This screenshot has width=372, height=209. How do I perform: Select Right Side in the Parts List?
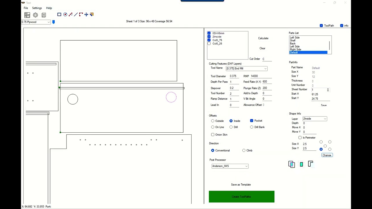click(296, 49)
